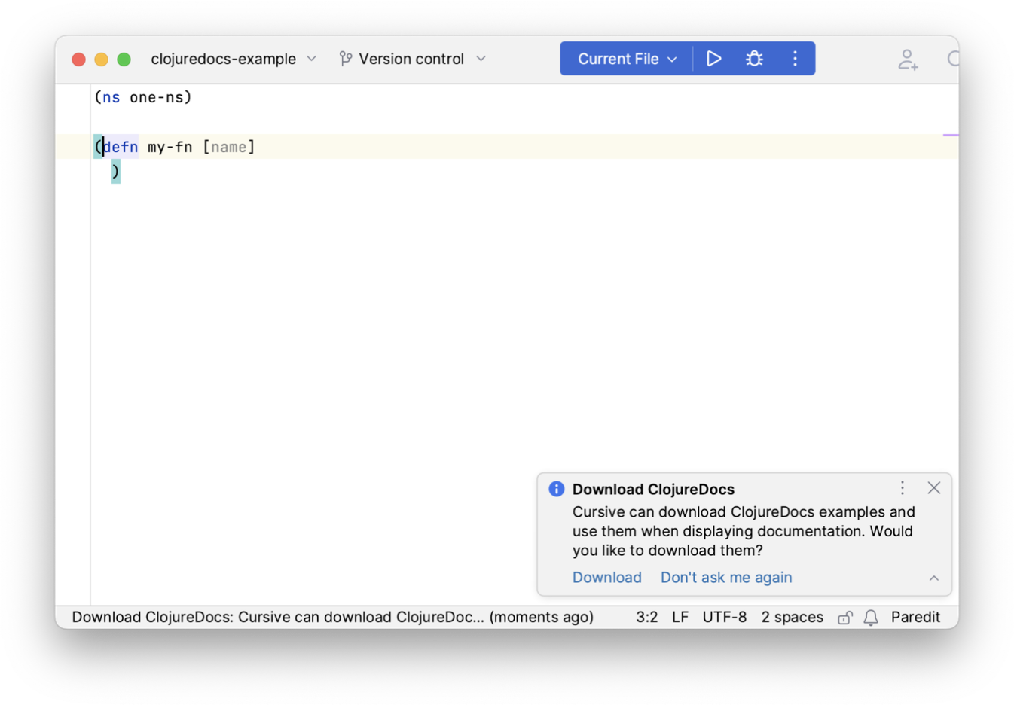Open more run actions via vertical dots
Image resolution: width=1014 pixels, height=705 pixels.
[795, 59]
